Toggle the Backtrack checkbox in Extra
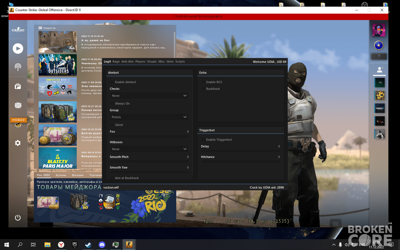The height and width of the screenshot is (250, 400). pos(203,89)
